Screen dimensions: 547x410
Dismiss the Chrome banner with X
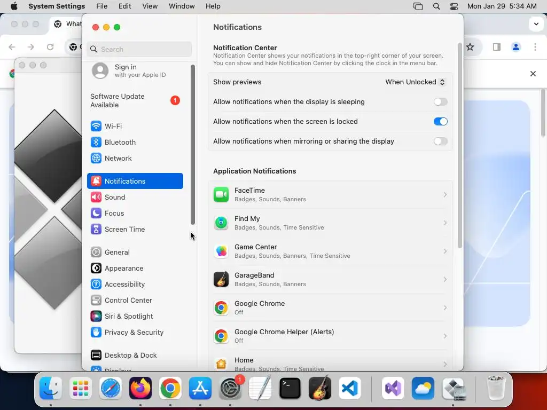click(533, 74)
